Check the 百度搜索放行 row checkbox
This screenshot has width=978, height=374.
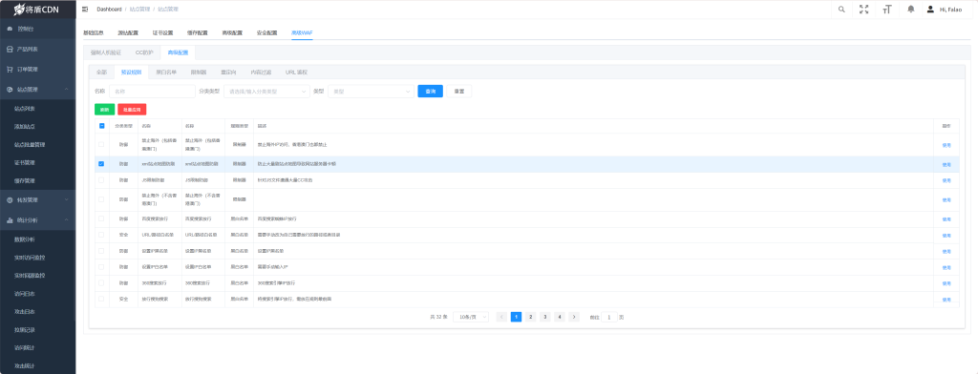101,218
